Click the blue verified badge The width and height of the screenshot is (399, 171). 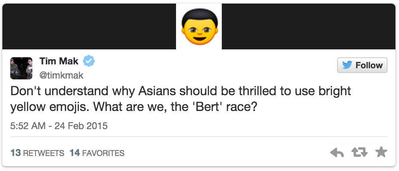tap(90, 61)
